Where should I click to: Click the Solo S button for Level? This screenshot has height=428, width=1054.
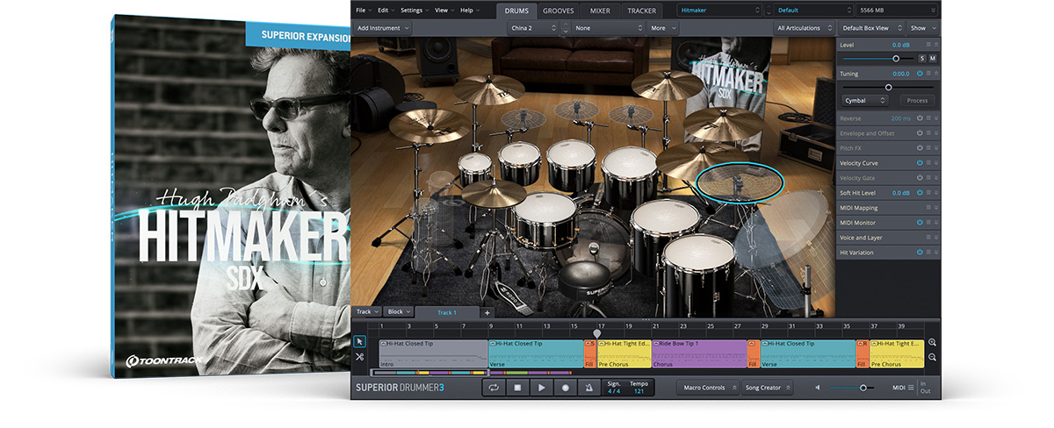[921, 58]
